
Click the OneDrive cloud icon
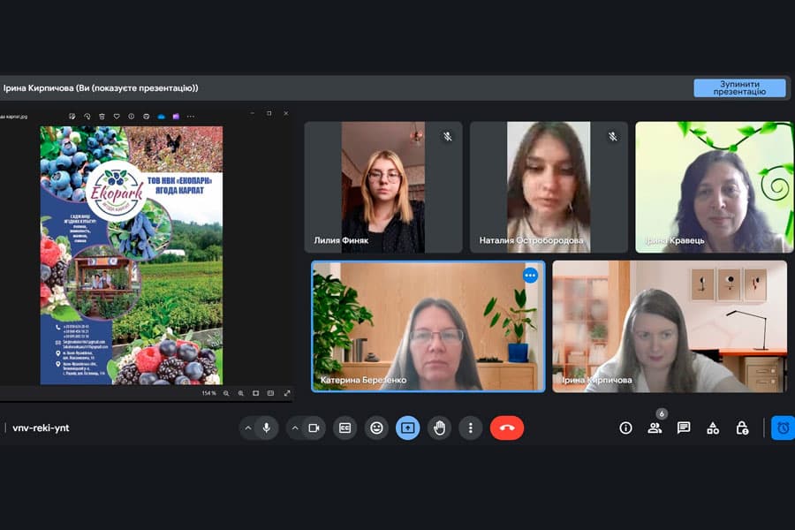pyautogui.click(x=162, y=117)
